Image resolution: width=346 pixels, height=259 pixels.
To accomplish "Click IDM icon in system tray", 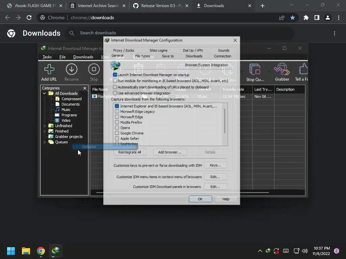I will 268,251.
